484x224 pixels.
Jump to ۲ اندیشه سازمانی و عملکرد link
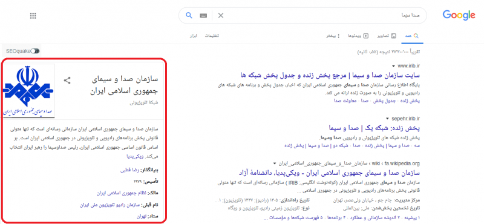pos(374,218)
